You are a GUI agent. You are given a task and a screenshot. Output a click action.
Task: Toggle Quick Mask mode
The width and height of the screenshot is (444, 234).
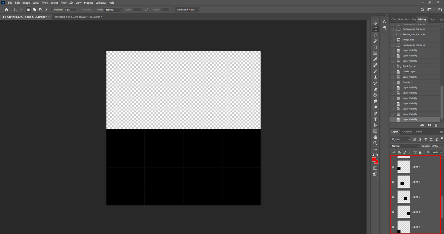375,168
